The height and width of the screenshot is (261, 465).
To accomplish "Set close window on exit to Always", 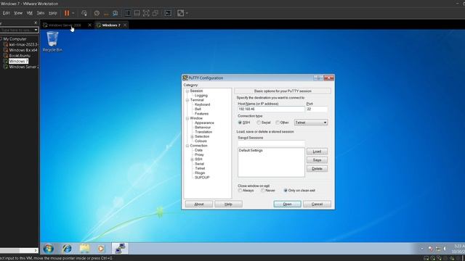I will pos(240,191).
